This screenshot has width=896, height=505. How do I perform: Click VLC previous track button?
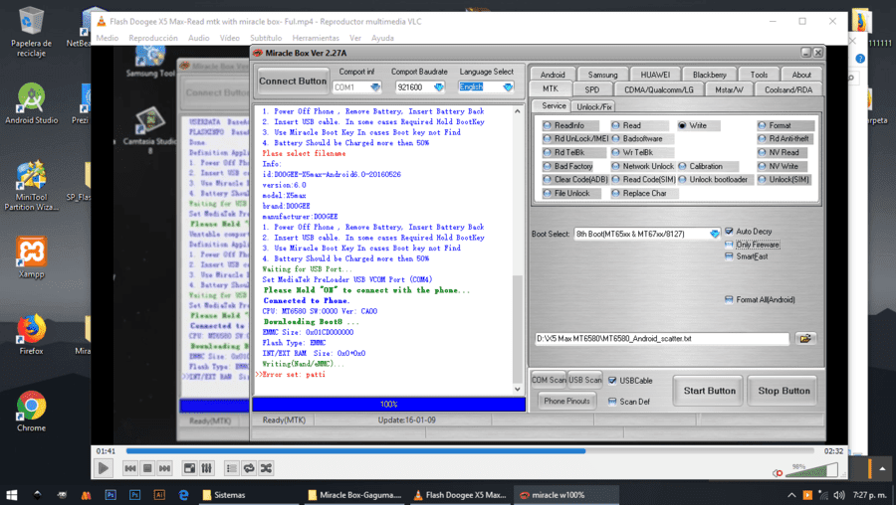[130, 468]
